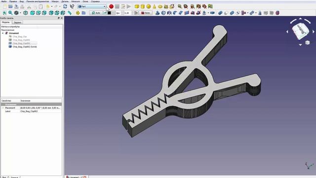Screen dimensions: 316x178
Task: Switch to the Tasks (Задачи) tab
Action: [x=18, y=22]
